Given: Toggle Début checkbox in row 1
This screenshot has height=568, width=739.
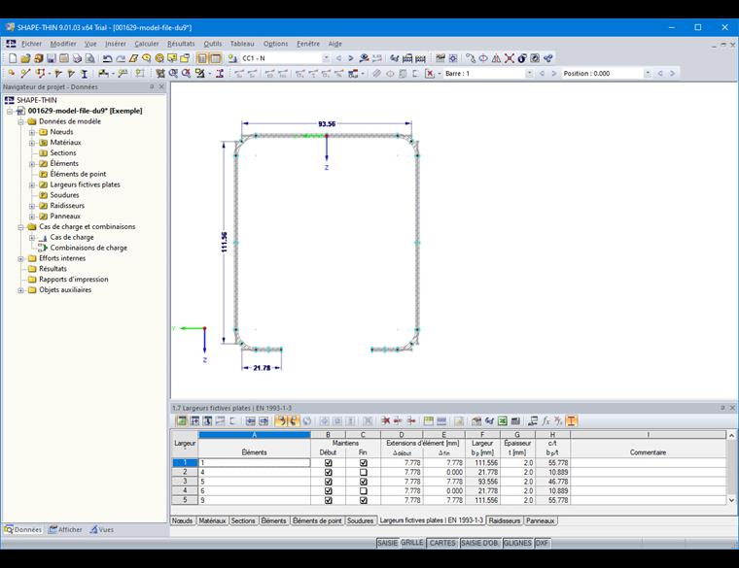Looking at the screenshot, I should coord(328,463).
